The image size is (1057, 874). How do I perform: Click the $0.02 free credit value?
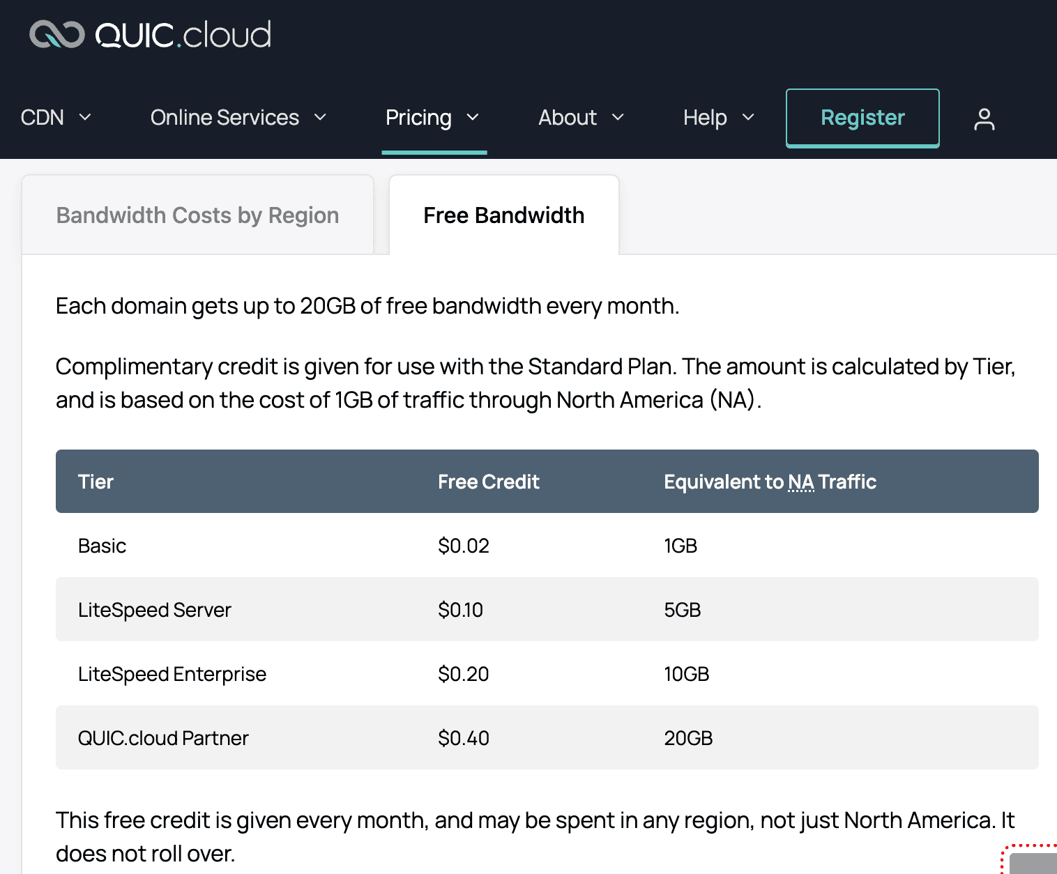pos(464,546)
